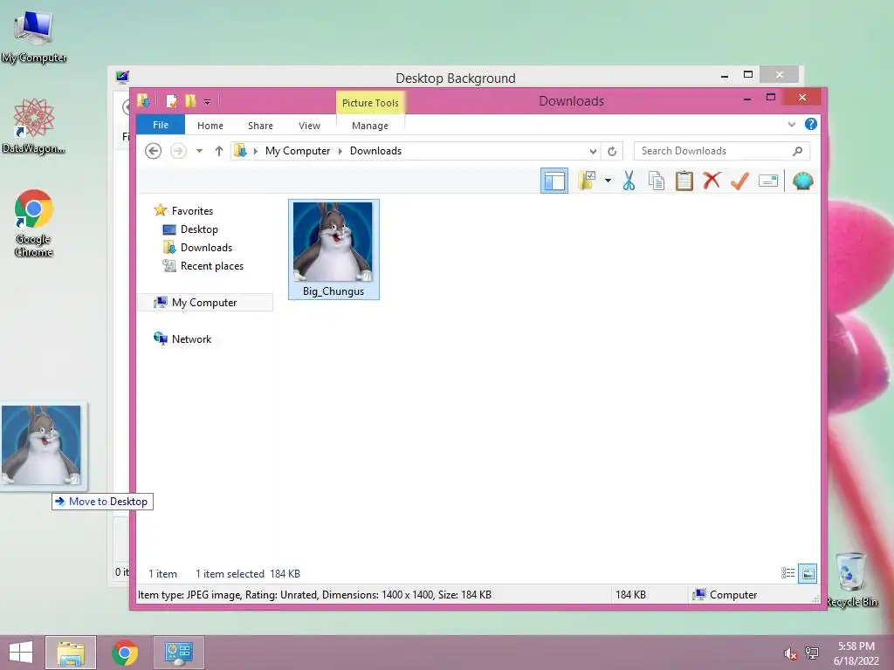Open the recent locations dropdown arrow
The image size is (894, 670).
[199, 151]
